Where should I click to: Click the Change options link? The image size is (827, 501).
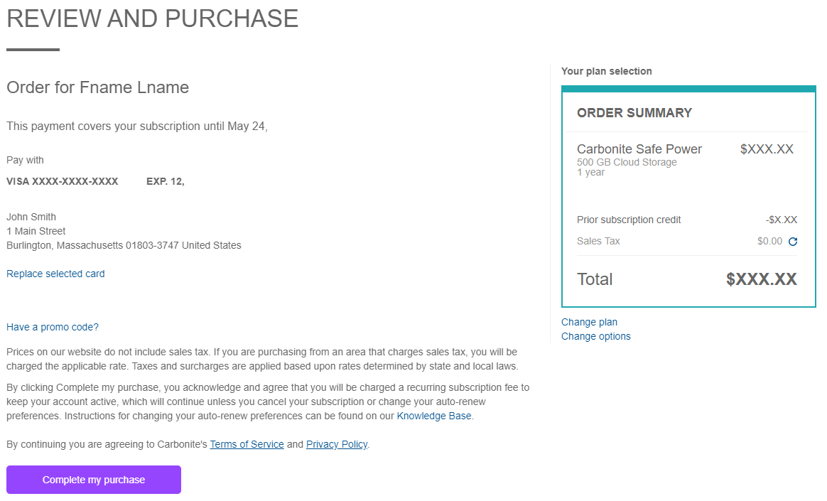(x=595, y=336)
